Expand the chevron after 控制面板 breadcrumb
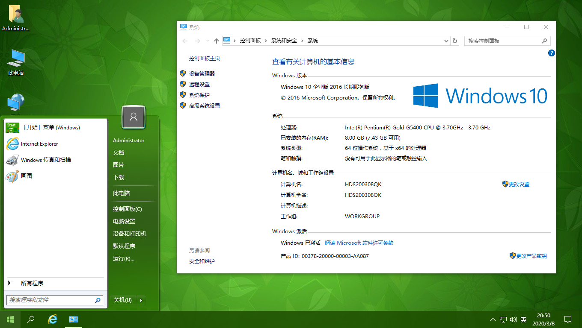 [266, 41]
